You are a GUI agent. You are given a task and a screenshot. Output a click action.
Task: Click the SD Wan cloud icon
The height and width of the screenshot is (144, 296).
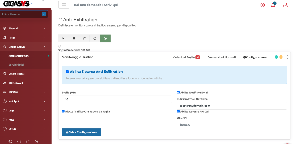point(5,92)
